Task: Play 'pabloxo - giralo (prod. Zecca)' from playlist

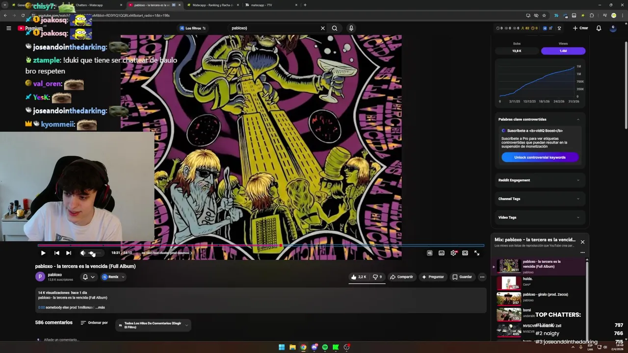Action: coord(540,299)
